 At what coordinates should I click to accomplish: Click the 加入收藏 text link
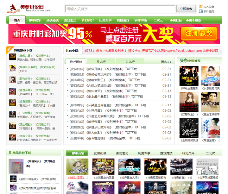click(209, 7)
